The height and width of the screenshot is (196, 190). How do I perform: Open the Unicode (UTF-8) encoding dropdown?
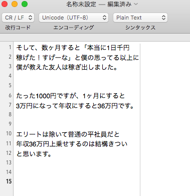(x=74, y=18)
